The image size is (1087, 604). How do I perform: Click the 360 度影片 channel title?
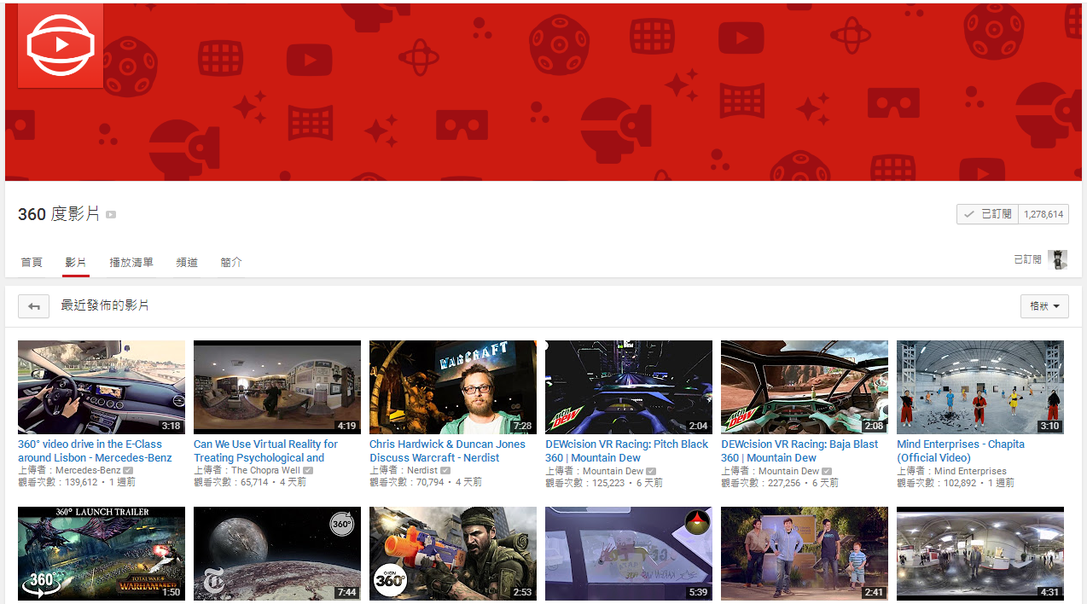pyautogui.click(x=59, y=214)
